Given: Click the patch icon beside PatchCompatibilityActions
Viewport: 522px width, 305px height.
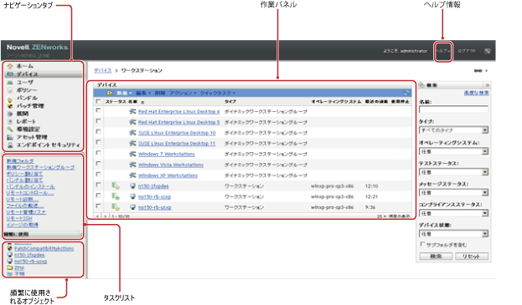Looking at the screenshot, I should [x=10, y=248].
